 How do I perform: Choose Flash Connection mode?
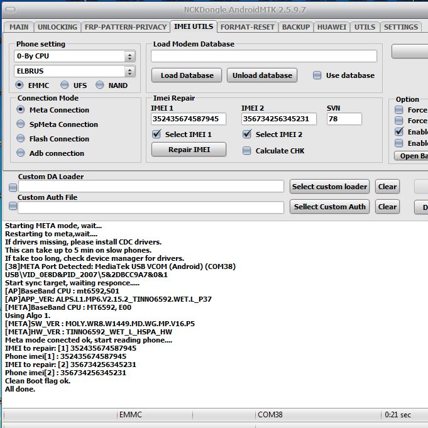pyautogui.click(x=21, y=138)
